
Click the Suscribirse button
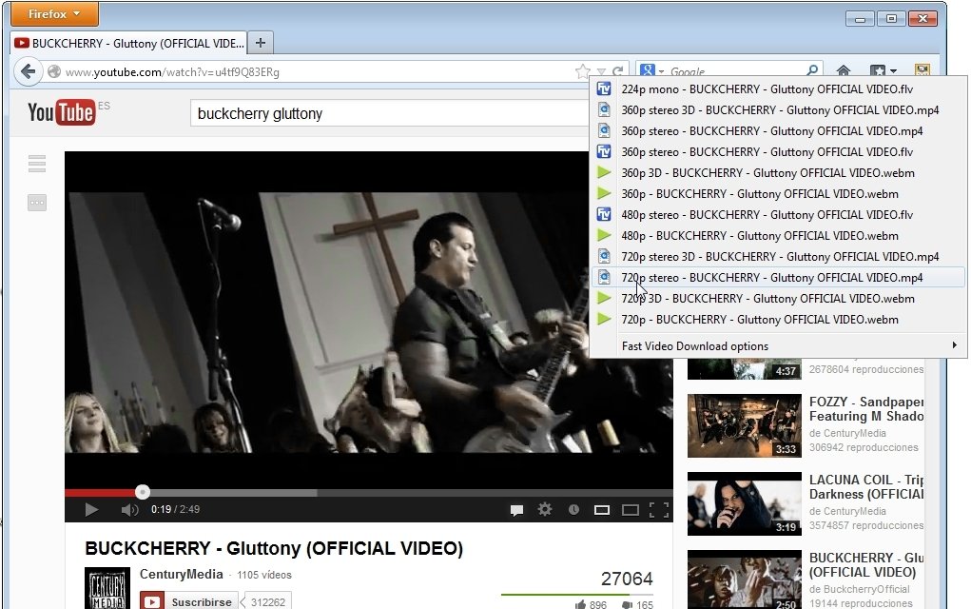pyautogui.click(x=189, y=601)
